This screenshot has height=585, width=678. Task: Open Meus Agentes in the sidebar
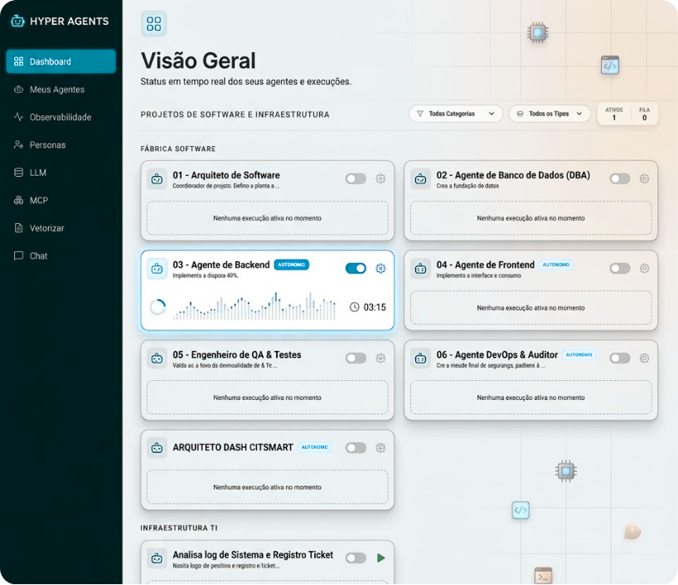pyautogui.click(x=56, y=90)
